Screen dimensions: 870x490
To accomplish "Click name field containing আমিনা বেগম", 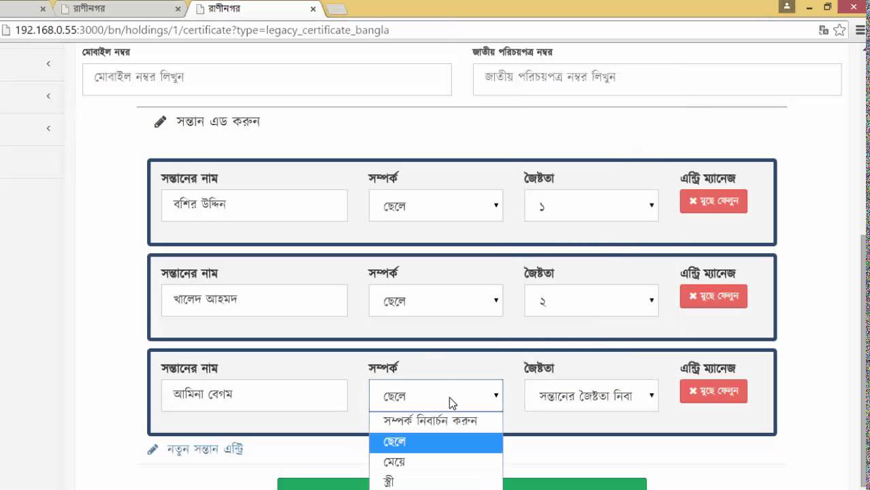I will point(254,395).
